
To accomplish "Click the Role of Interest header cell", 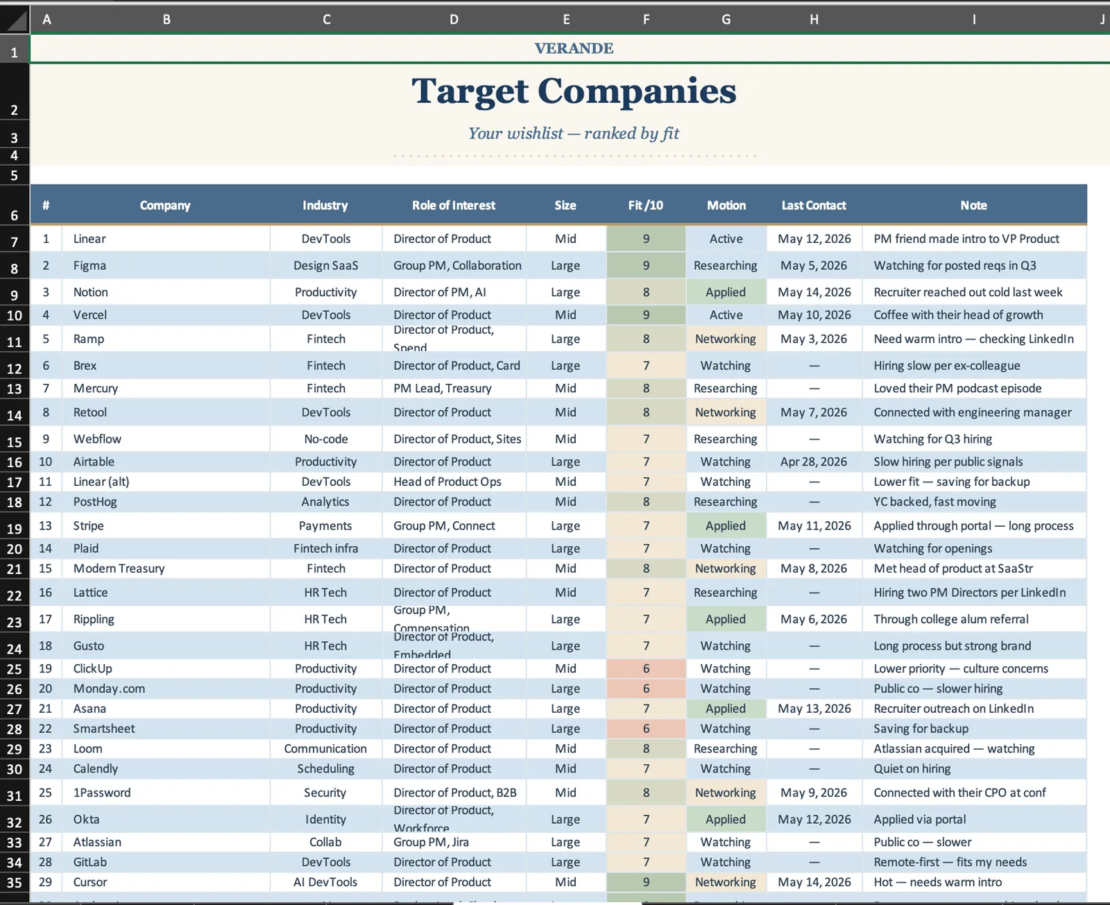I will click(x=454, y=205).
